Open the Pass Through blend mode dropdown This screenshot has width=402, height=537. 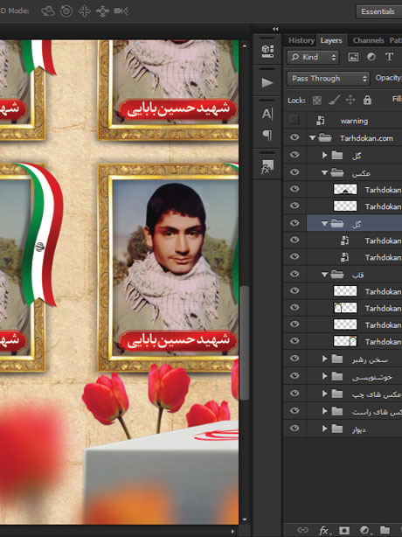pos(328,79)
